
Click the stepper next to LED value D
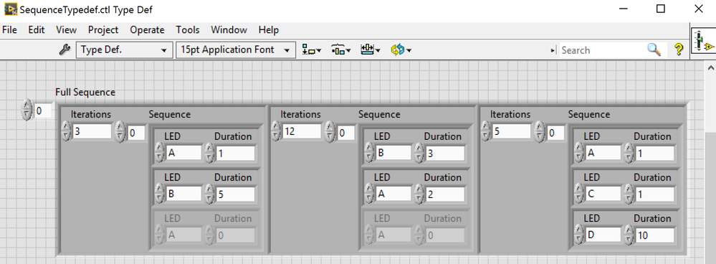(579, 234)
